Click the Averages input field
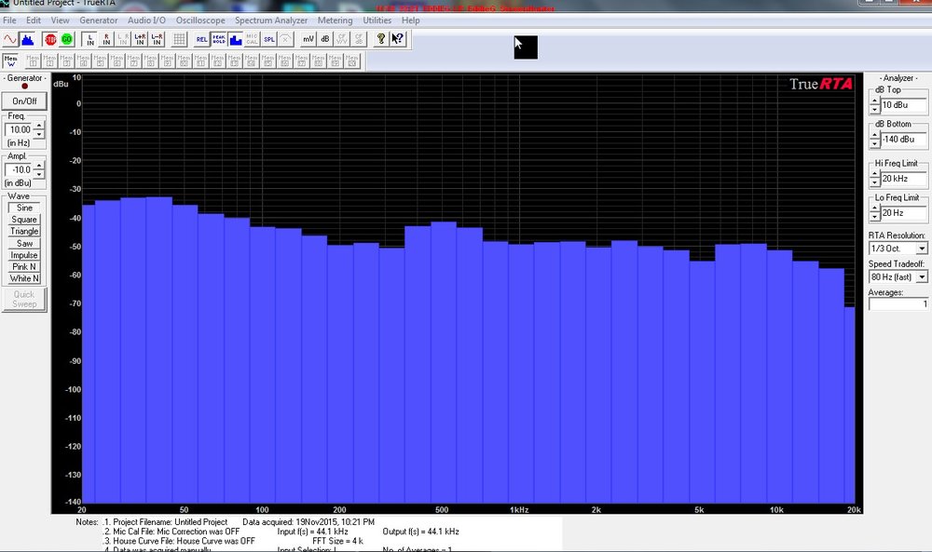932x552 pixels. (898, 303)
